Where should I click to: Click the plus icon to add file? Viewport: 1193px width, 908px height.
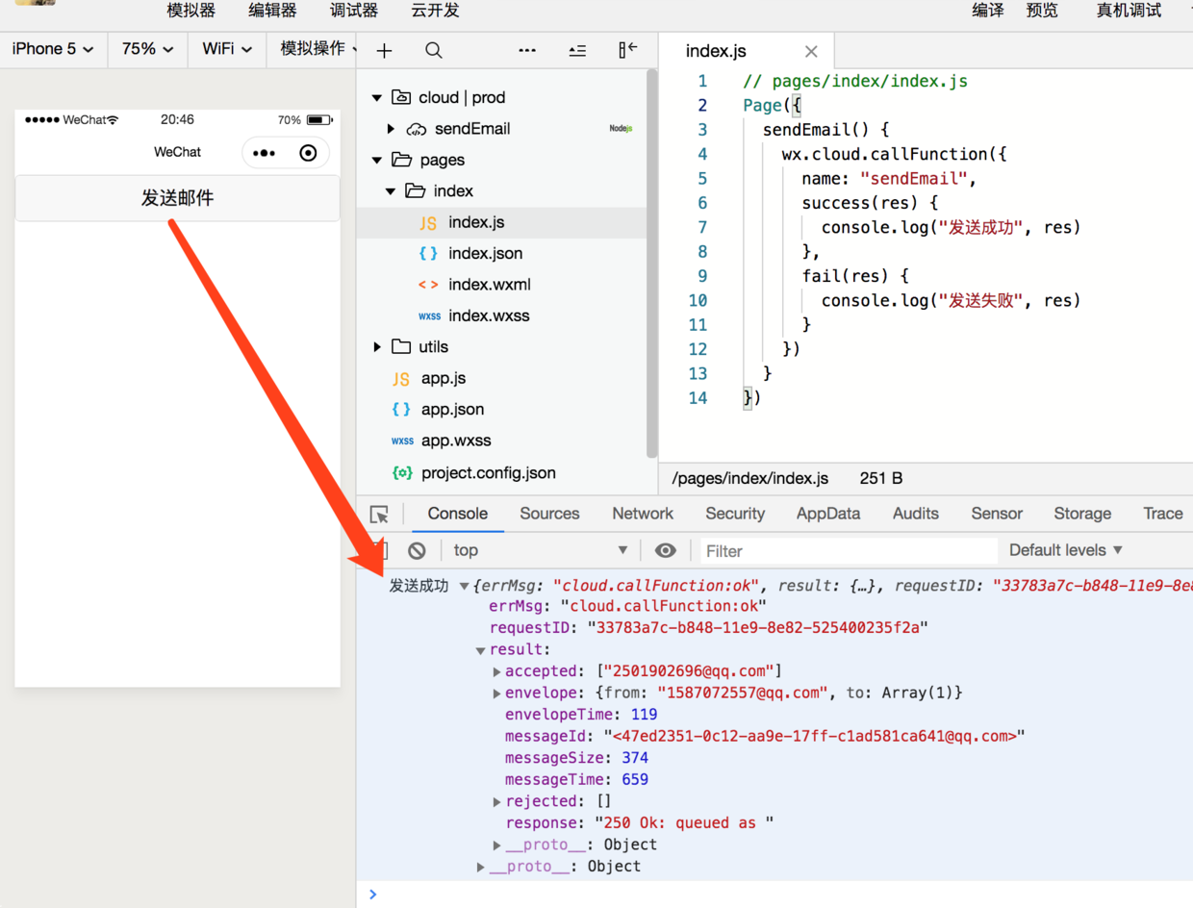pyautogui.click(x=384, y=51)
